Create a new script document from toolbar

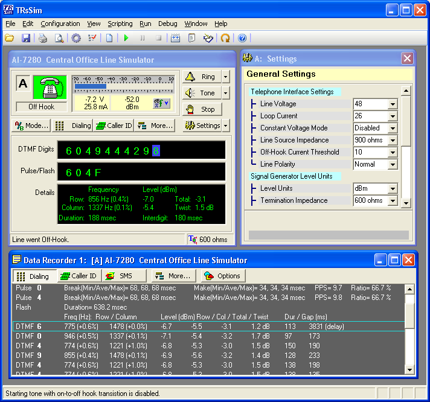[109, 38]
